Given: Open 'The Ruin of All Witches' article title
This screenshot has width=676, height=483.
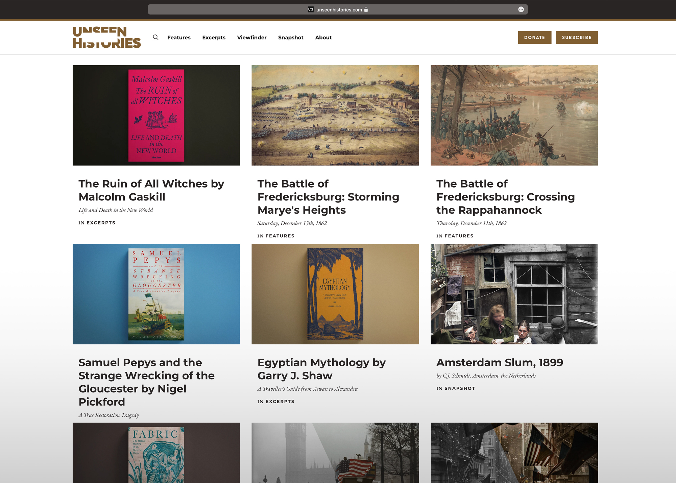Looking at the screenshot, I should [x=151, y=190].
